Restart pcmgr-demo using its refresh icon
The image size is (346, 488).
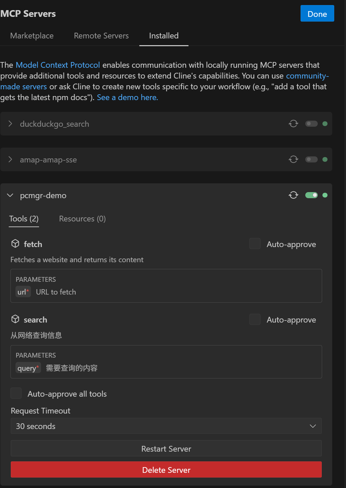point(293,195)
